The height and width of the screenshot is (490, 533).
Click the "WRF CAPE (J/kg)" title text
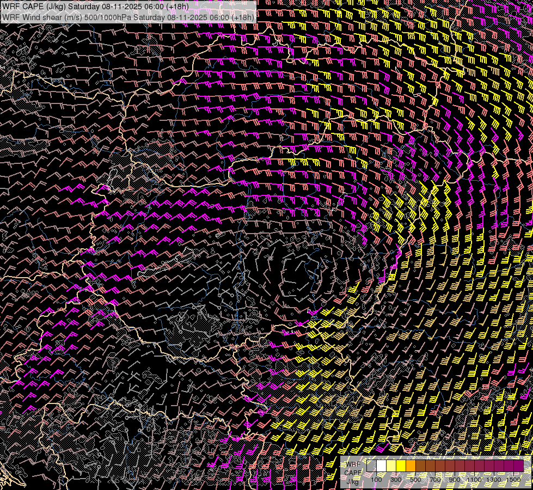coord(34,7)
